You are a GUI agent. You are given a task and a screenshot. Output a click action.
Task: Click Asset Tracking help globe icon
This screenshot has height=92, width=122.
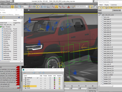coord(19,17)
